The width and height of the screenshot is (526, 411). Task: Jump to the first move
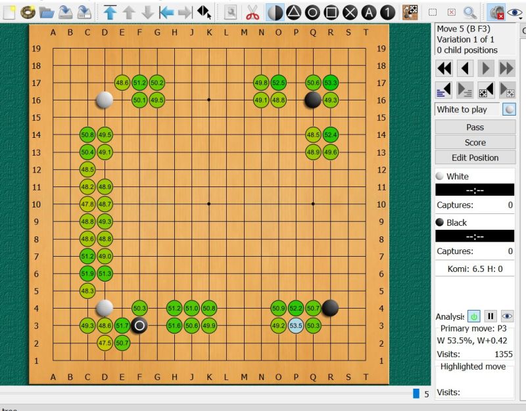point(444,68)
